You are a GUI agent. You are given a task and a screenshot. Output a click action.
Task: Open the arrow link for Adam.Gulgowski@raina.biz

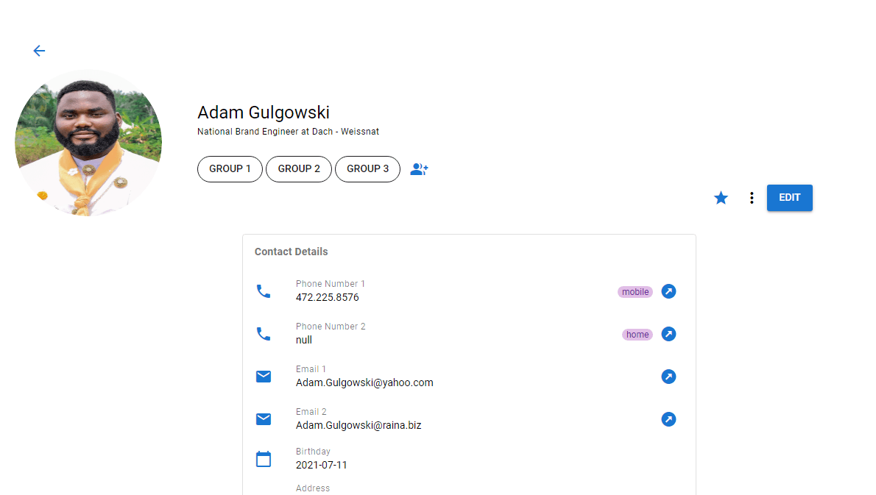[668, 419]
